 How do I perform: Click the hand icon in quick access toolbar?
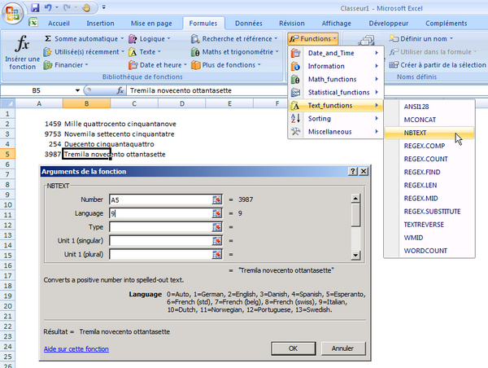[86, 7]
